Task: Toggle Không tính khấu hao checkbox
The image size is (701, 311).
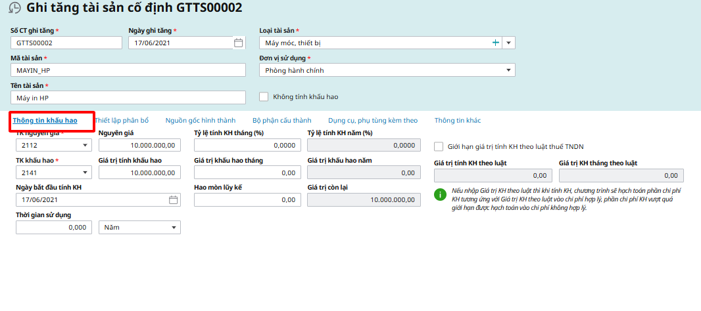Action: (x=264, y=96)
